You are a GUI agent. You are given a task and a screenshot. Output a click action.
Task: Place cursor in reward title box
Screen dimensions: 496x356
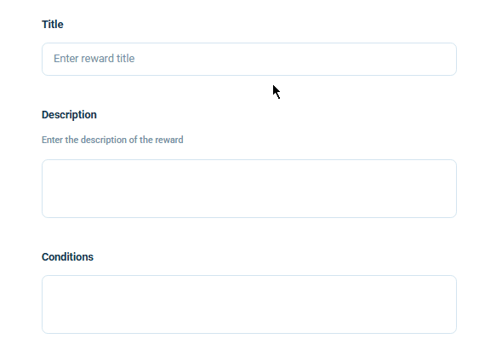click(249, 60)
